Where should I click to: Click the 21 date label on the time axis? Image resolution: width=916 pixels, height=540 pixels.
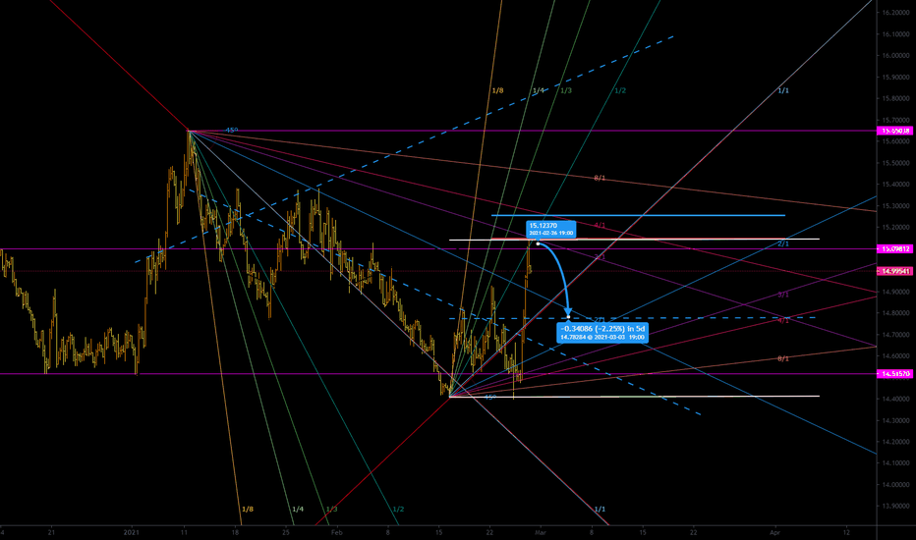pos(51,532)
